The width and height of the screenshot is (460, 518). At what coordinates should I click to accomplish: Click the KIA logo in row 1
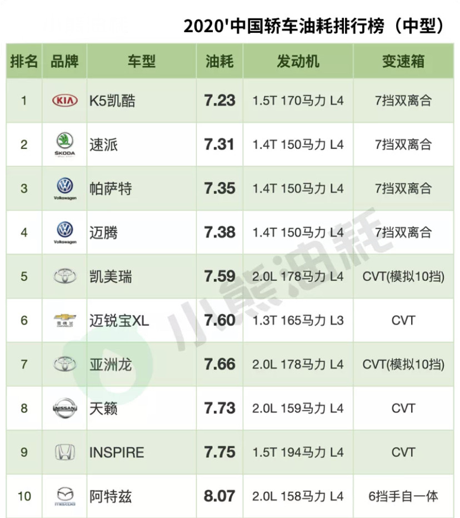coord(65,101)
